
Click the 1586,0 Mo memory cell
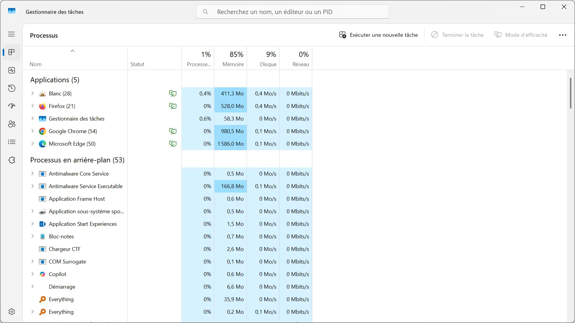pyautogui.click(x=231, y=144)
